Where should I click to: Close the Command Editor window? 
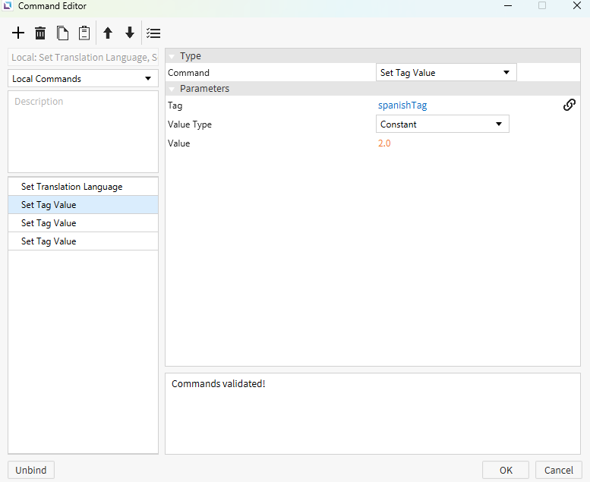pos(577,5)
